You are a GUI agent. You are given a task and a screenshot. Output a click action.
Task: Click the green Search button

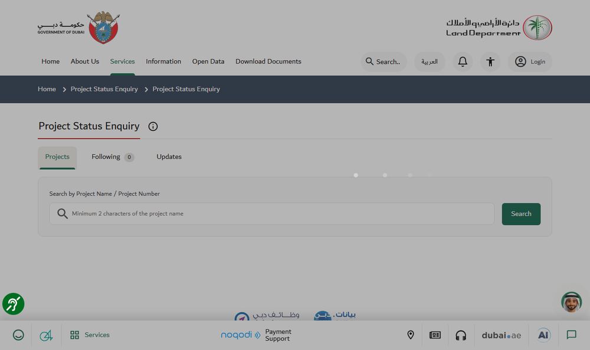[x=521, y=214]
